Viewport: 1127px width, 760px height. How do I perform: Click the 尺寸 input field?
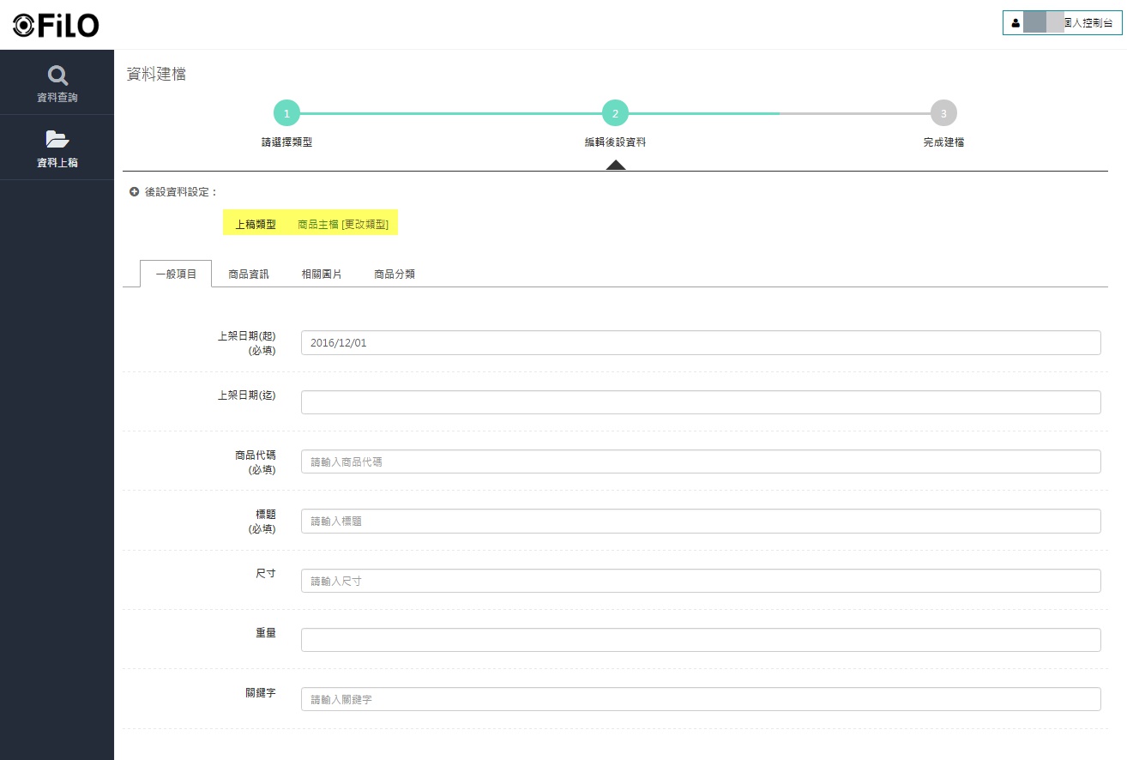pyautogui.click(x=701, y=581)
